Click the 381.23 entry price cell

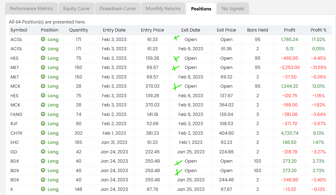pos(152,133)
